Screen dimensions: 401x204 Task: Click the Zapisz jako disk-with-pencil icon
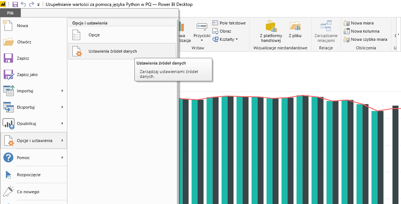click(9, 75)
